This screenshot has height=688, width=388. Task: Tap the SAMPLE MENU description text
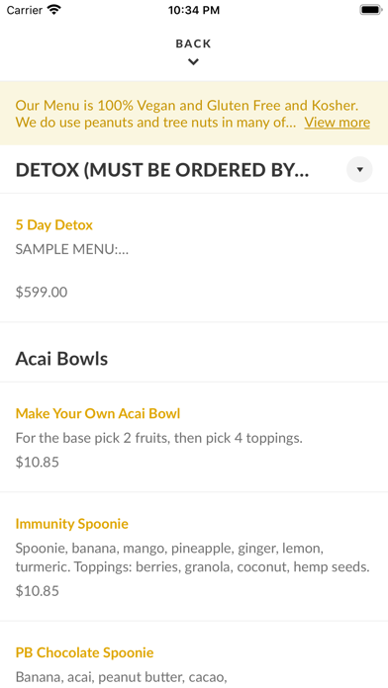click(x=72, y=250)
